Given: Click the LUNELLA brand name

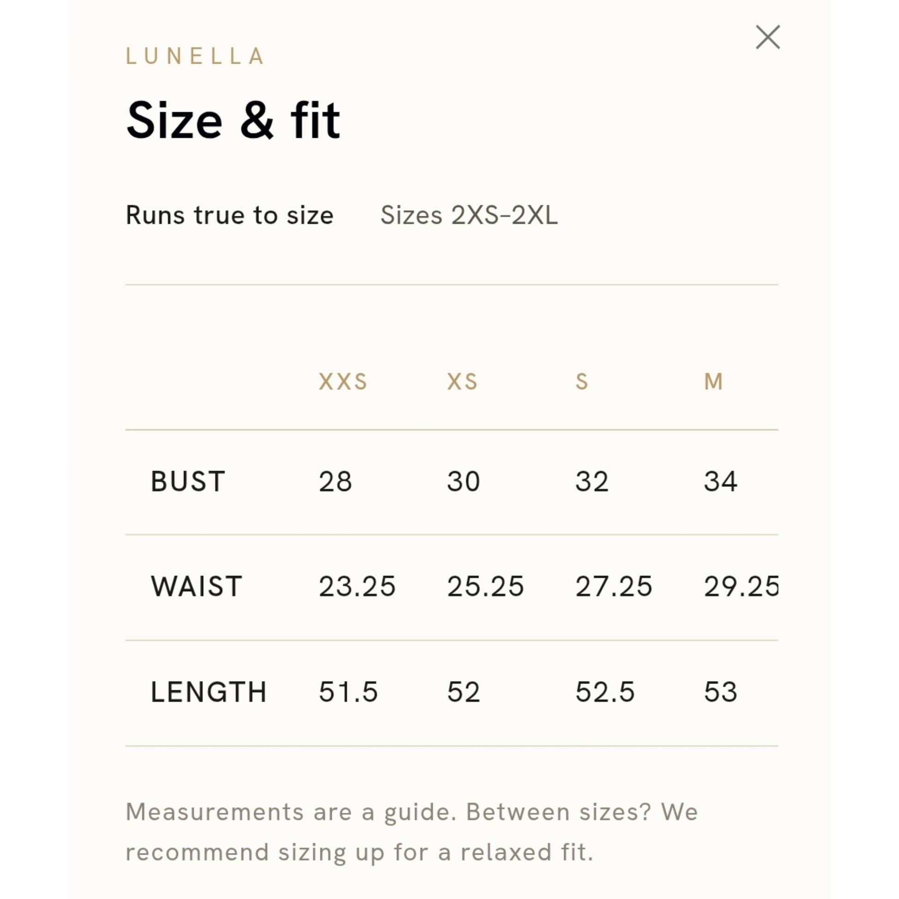Looking at the screenshot, I should pyautogui.click(x=195, y=56).
